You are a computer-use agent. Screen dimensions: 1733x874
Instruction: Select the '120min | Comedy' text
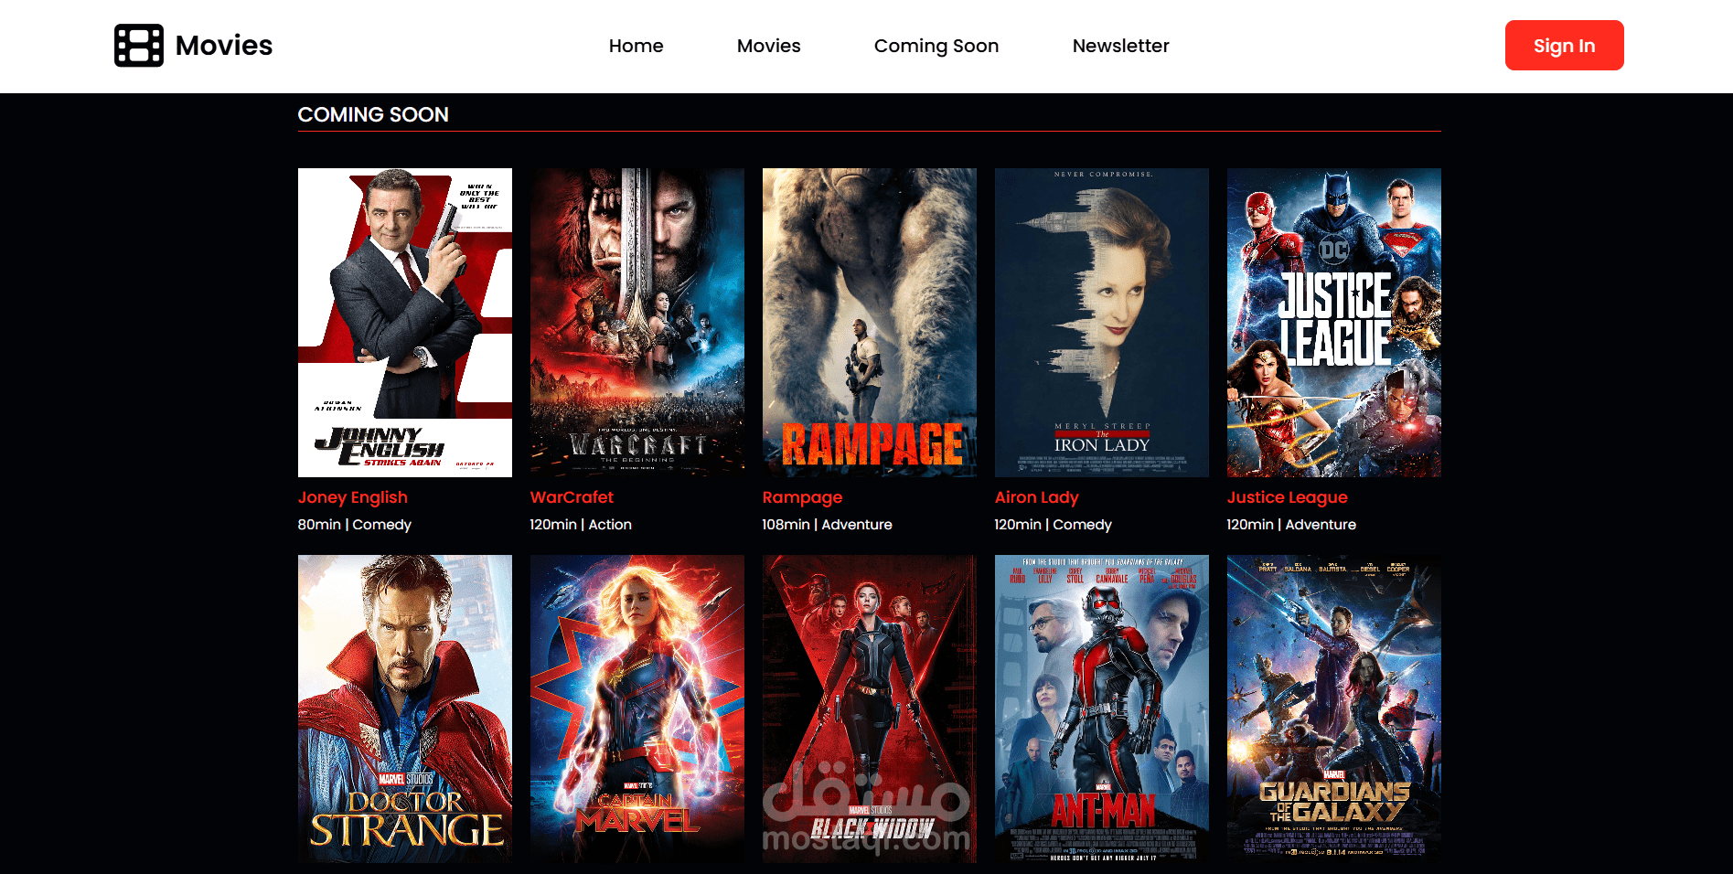tap(1054, 525)
